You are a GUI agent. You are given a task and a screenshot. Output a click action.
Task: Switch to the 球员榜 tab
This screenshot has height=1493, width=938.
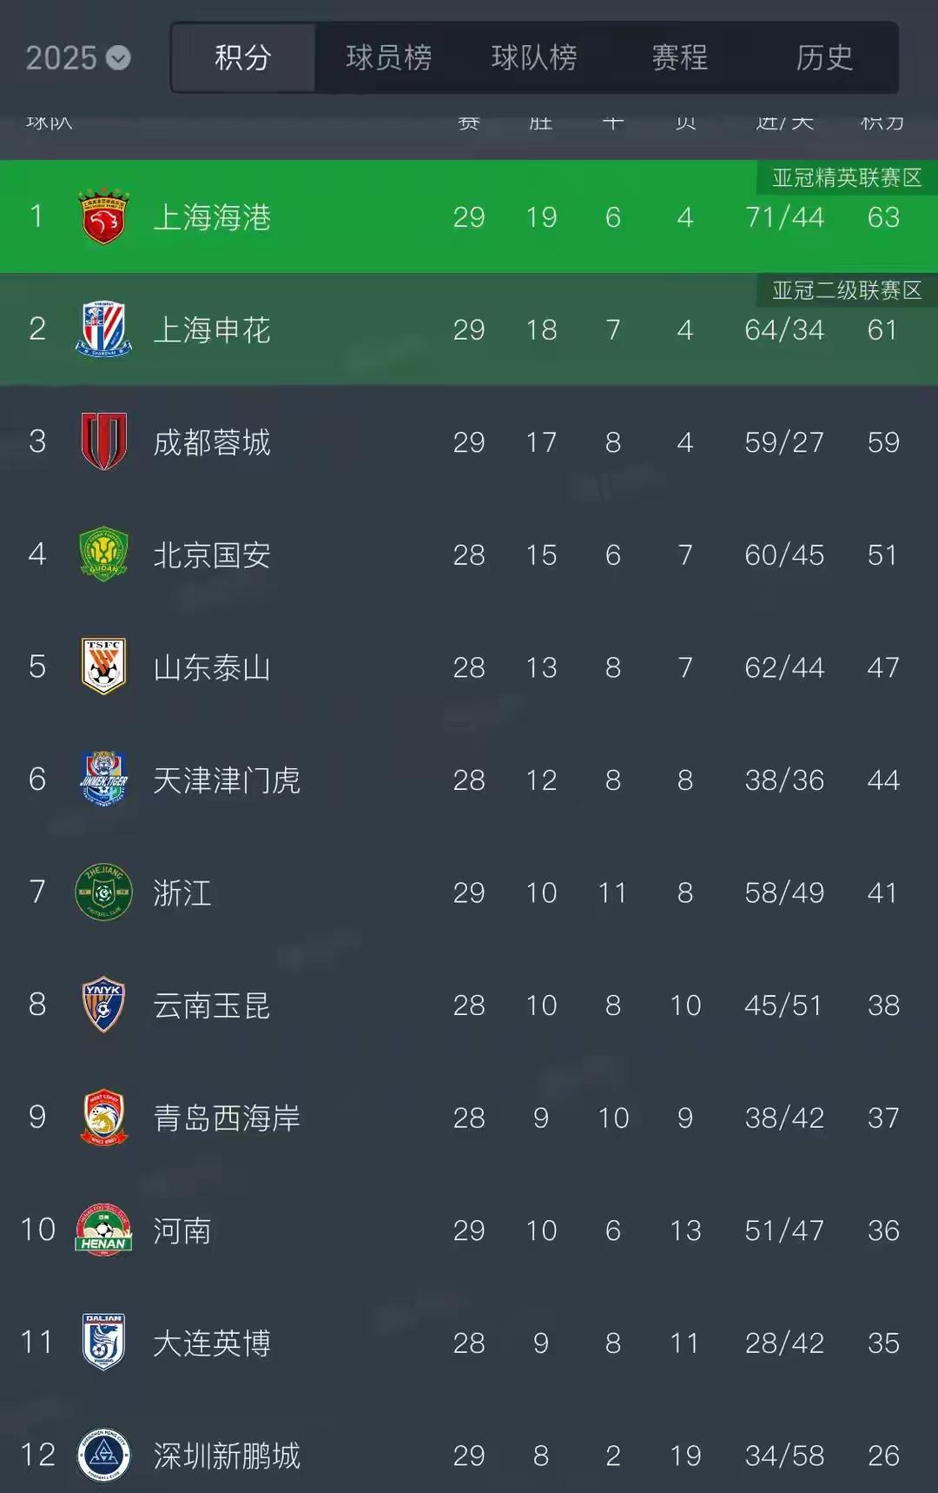(388, 58)
